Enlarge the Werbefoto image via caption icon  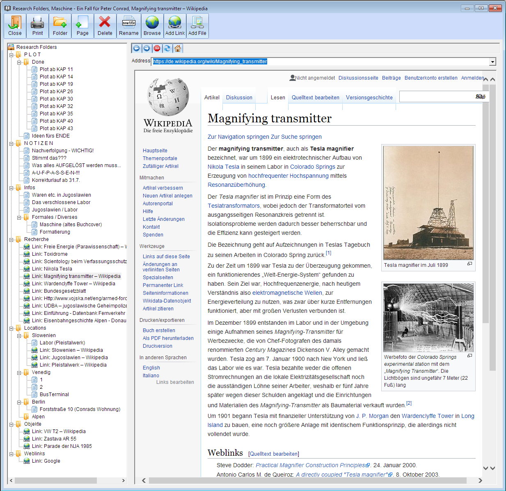click(469, 356)
